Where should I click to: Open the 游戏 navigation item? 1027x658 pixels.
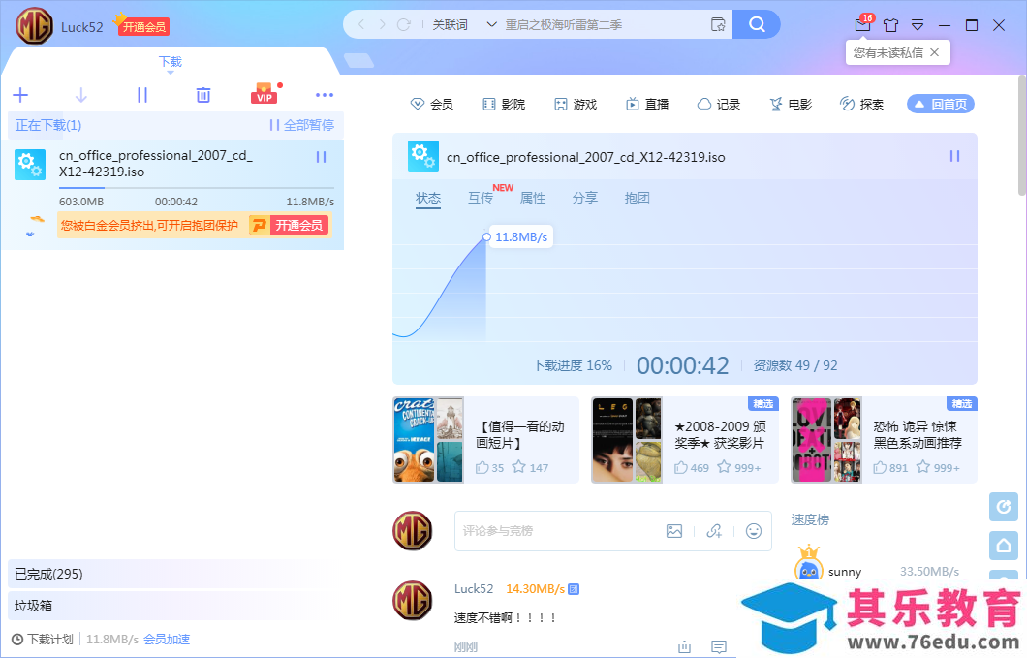point(576,105)
